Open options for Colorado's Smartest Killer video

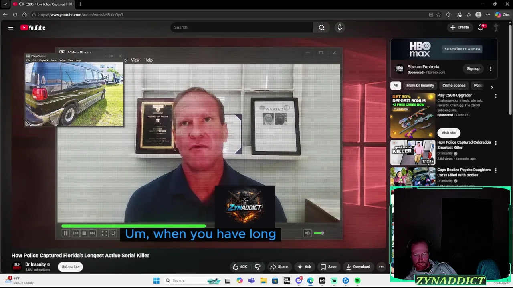(496, 143)
